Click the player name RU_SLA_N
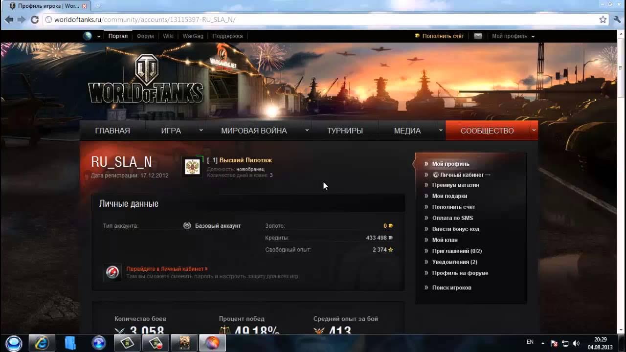 [x=121, y=162]
